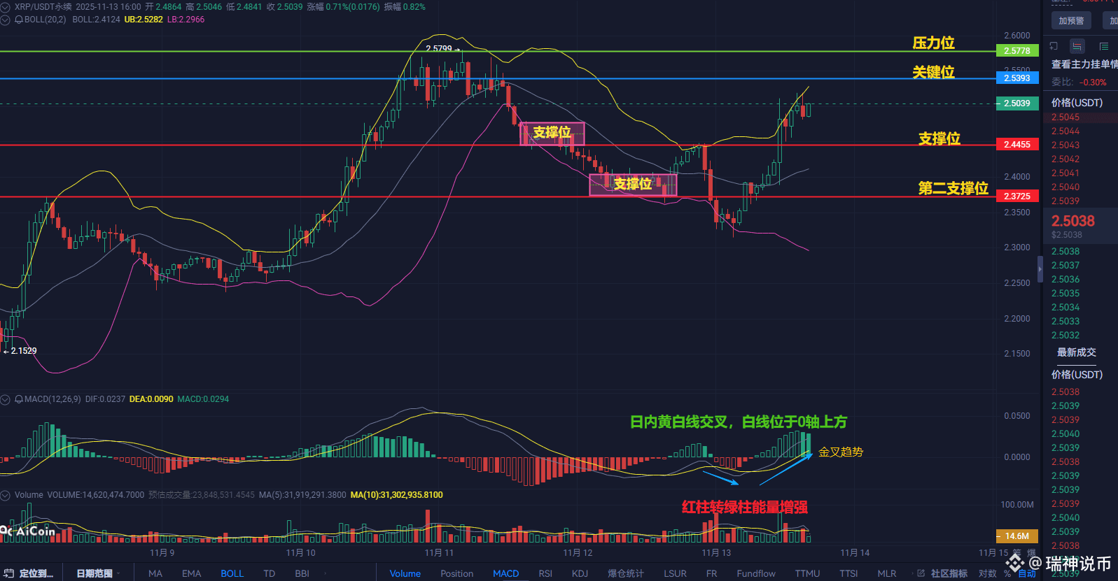The width and height of the screenshot is (1118, 581).
Task: Open 查看主力挂单情 link
Action: coord(1084,64)
